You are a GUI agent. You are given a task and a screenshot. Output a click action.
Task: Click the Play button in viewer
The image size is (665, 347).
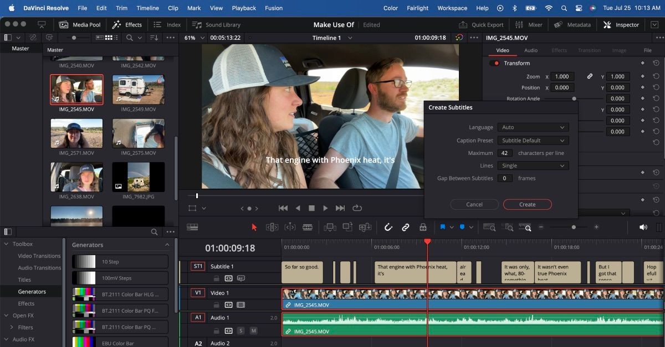tap(326, 208)
